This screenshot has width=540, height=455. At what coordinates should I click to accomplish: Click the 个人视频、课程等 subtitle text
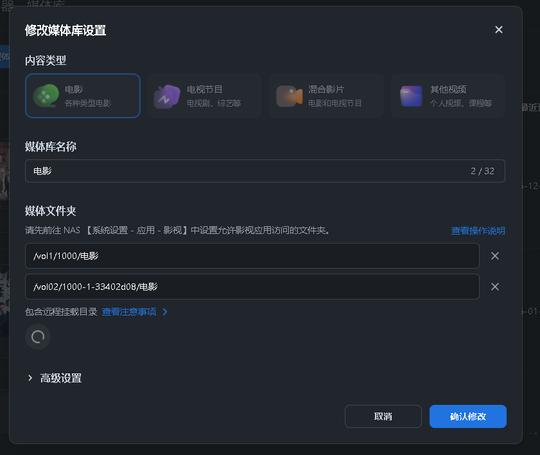coord(461,103)
